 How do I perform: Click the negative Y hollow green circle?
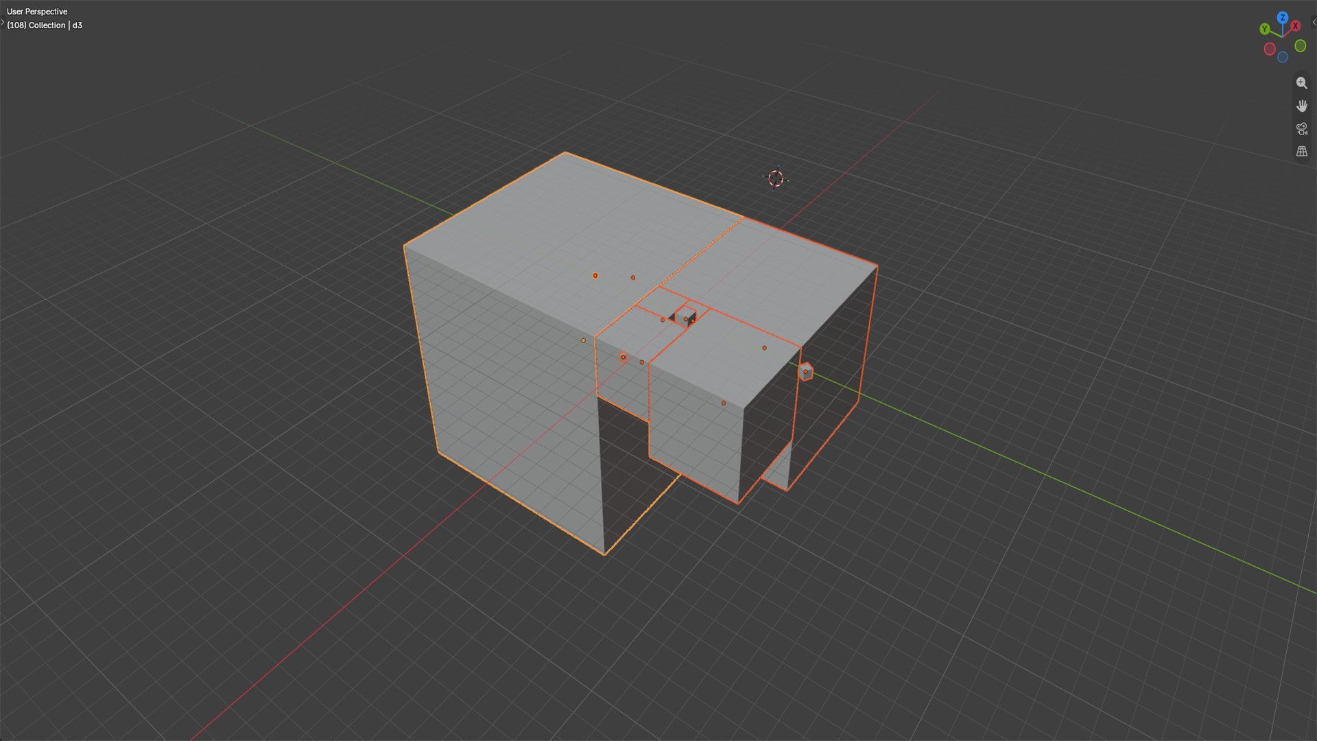(x=1300, y=46)
